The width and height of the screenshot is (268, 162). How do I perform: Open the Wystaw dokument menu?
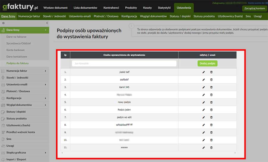click(55, 8)
